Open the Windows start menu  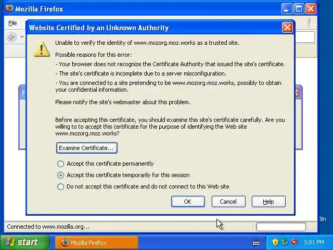pyautogui.click(x=25, y=242)
